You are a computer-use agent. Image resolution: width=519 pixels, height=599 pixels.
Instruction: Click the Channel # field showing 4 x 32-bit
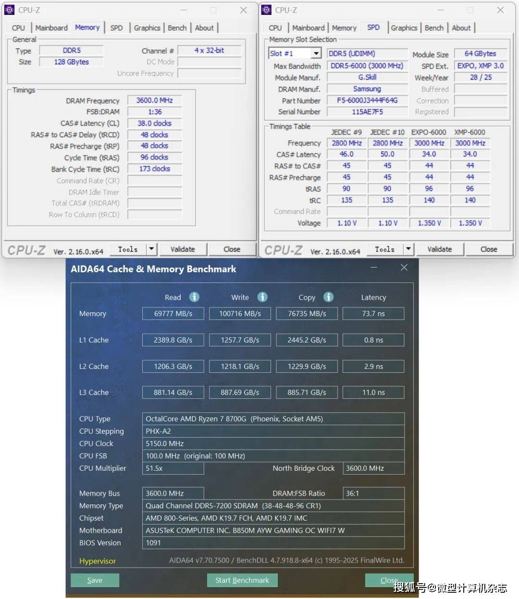click(x=210, y=50)
